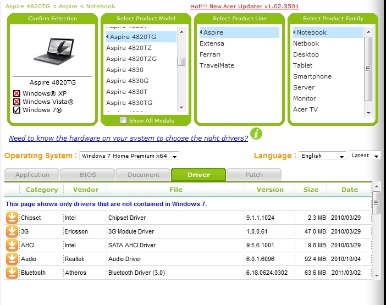Click the Windows Vista compatibility checkbox
Viewport: 386px width, 305px height.
tap(16, 102)
